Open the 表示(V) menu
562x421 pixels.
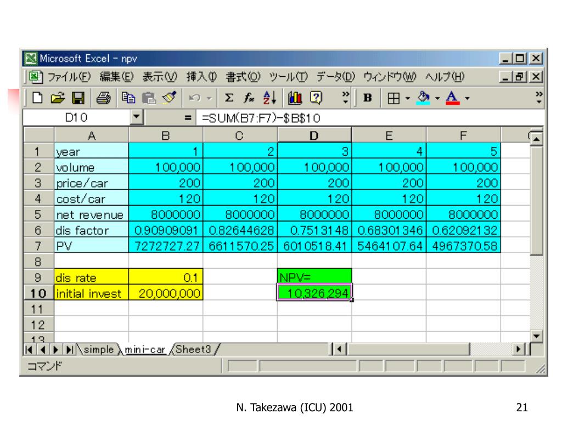point(160,77)
